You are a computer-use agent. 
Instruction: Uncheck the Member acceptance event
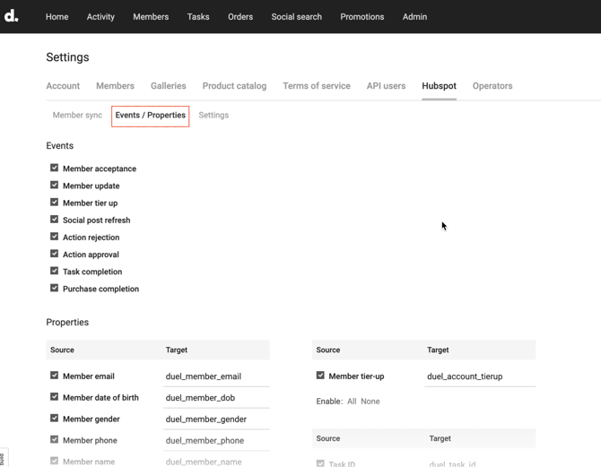coord(55,168)
